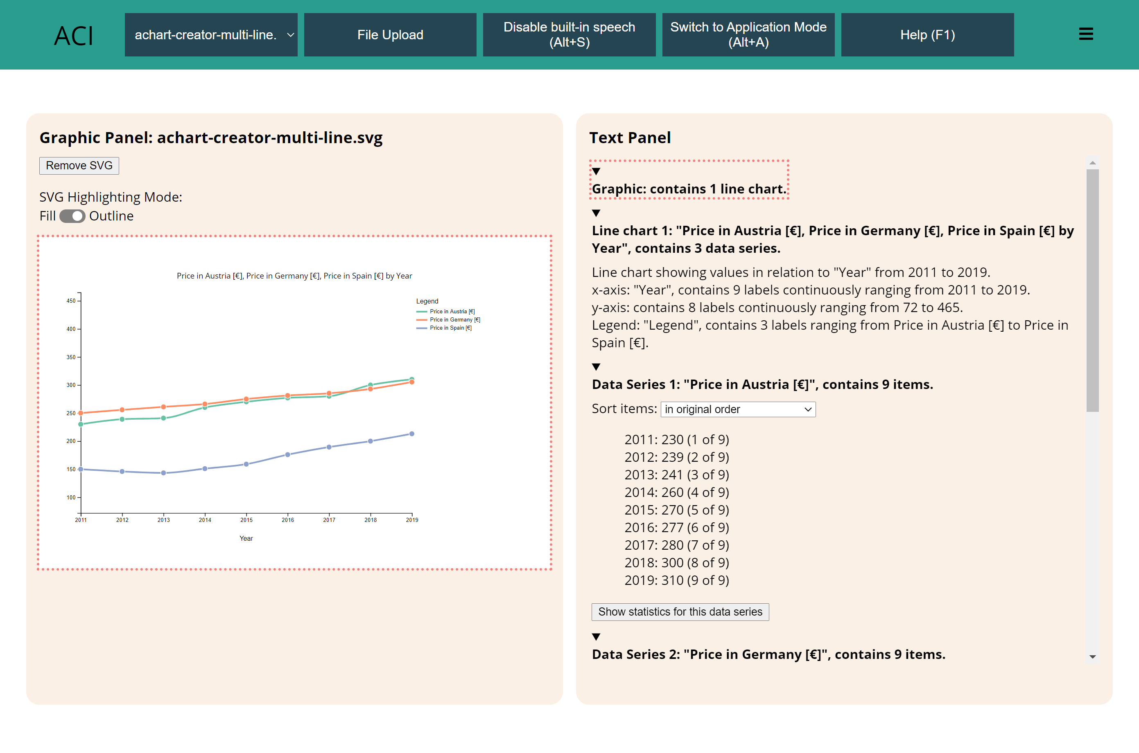
Task: Click the Line chart 1 heading text
Action: click(x=833, y=239)
